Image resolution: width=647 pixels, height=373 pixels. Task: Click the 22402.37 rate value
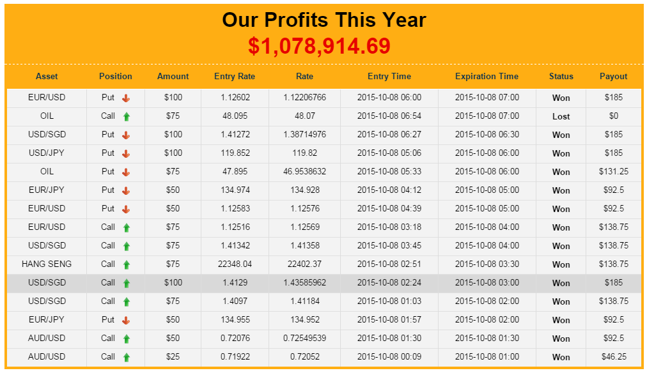[x=304, y=264]
